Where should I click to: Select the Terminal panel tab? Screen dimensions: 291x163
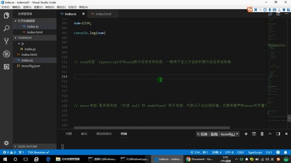coord(124,134)
